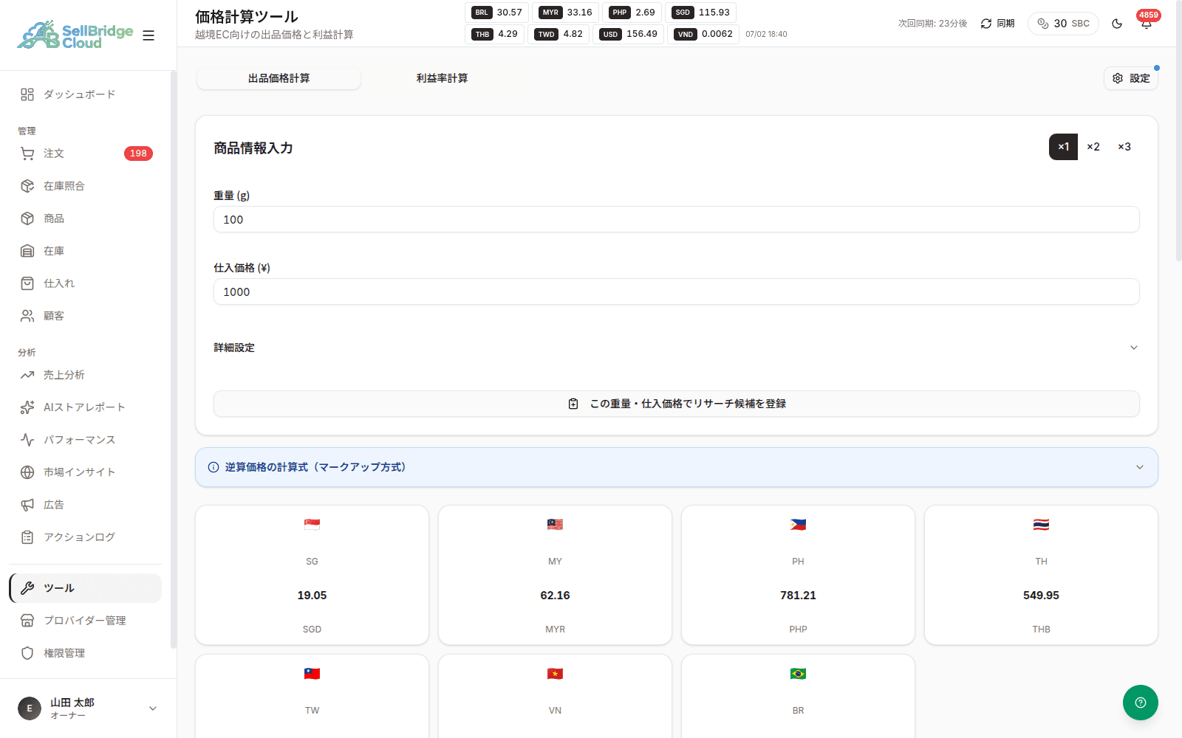Open the 売上分析 menu item
1182x738 pixels.
86,375
